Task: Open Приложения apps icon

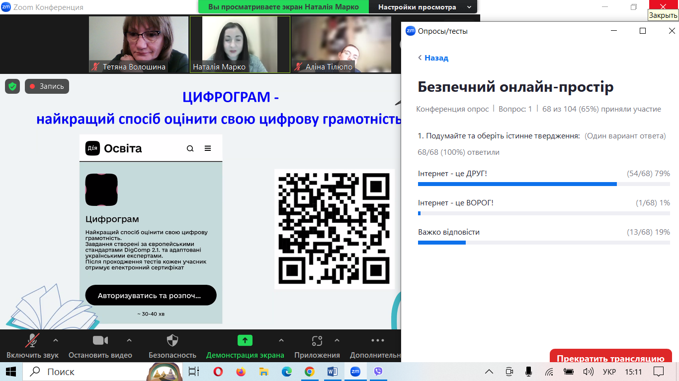Action: pos(317,341)
